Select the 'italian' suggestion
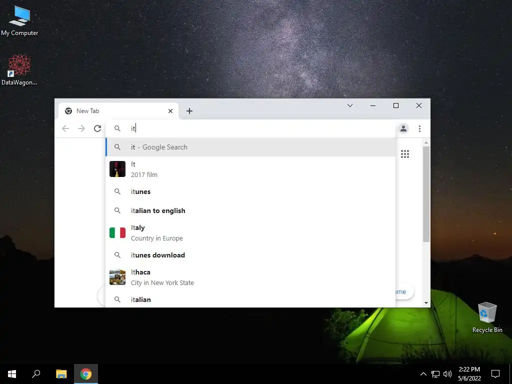Viewport: 512px width, 384px height. (250, 299)
